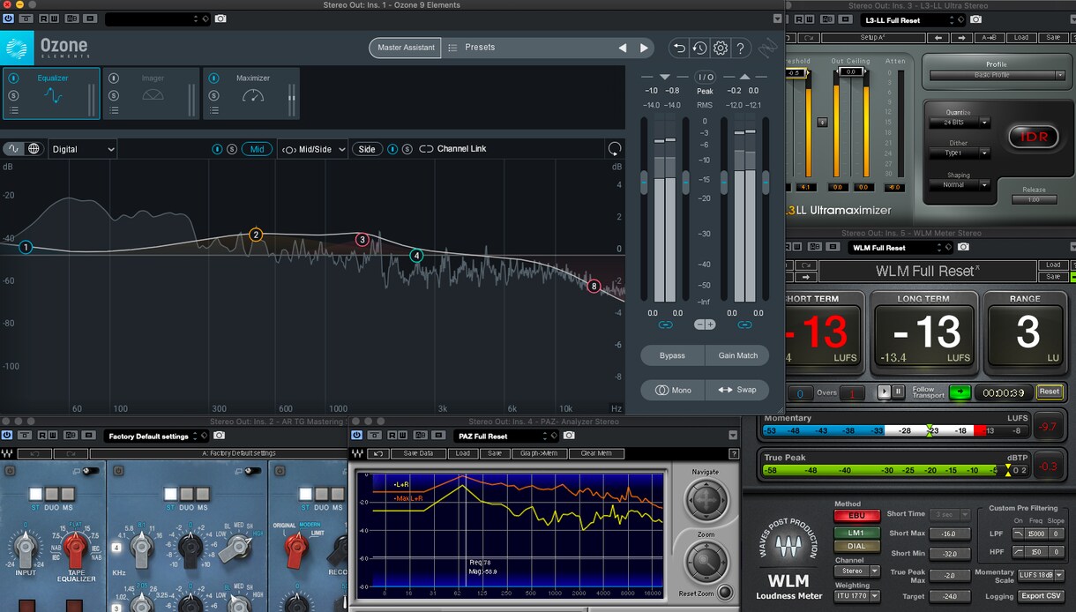The height and width of the screenshot is (612, 1076).
Task: Select EQ node 8 on curve
Action: point(594,286)
